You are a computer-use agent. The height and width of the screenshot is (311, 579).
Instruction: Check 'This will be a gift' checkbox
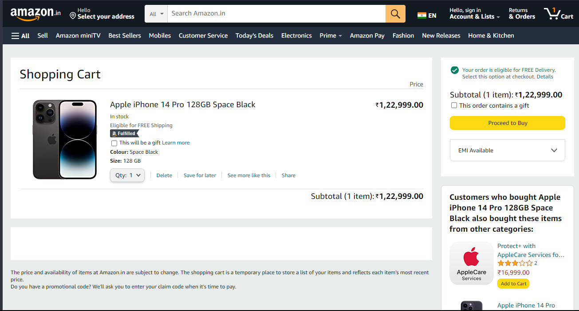114,143
